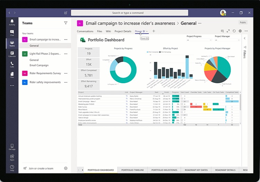Open Files from the left rail
Image resolution: width=260 pixels, height=182 pixels.
[12, 75]
